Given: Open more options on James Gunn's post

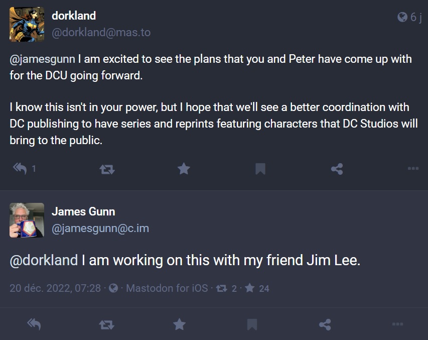Looking at the screenshot, I should 397,324.
